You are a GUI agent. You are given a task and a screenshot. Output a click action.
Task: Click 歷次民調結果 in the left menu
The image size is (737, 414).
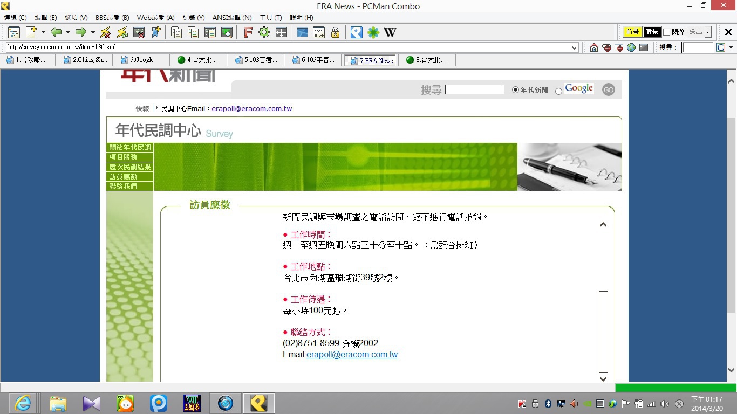tap(130, 167)
